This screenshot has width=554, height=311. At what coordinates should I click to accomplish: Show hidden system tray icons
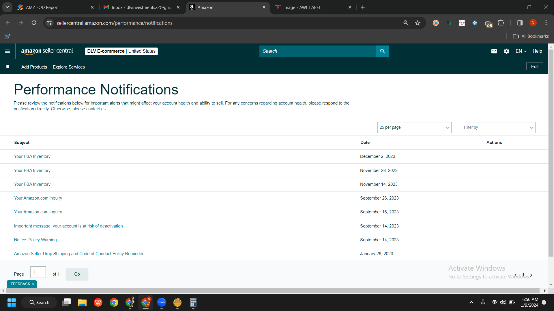click(471, 302)
